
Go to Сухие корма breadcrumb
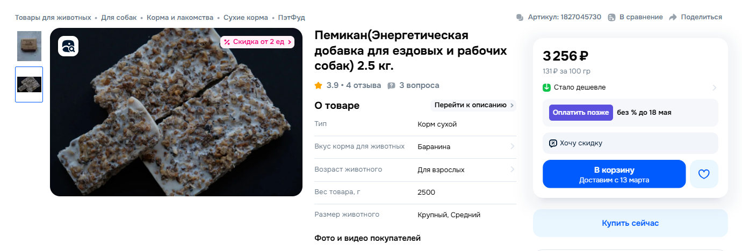coord(246,17)
